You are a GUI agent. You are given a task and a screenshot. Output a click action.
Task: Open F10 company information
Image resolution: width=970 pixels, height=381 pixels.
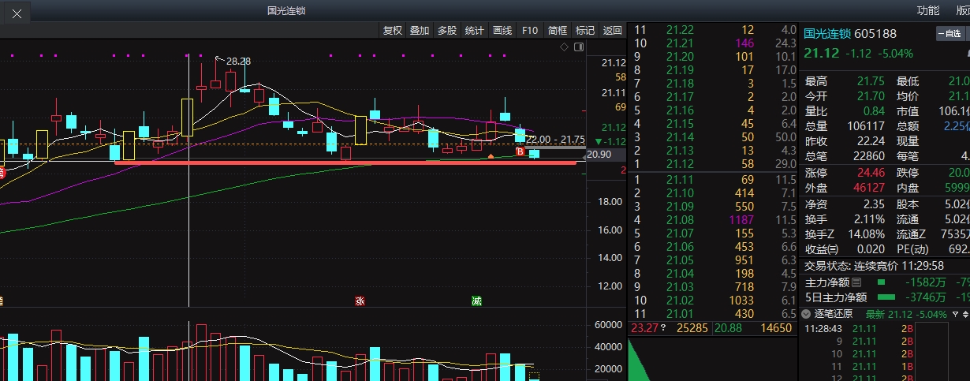[530, 31]
